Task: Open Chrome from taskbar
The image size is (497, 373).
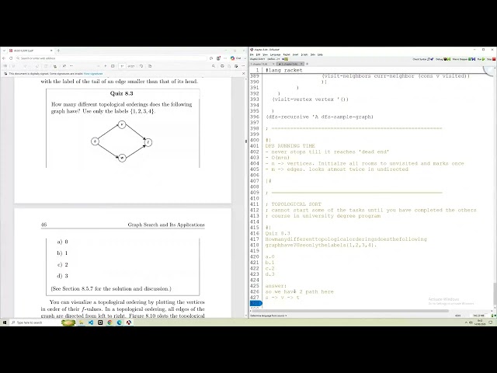Action: point(109,322)
